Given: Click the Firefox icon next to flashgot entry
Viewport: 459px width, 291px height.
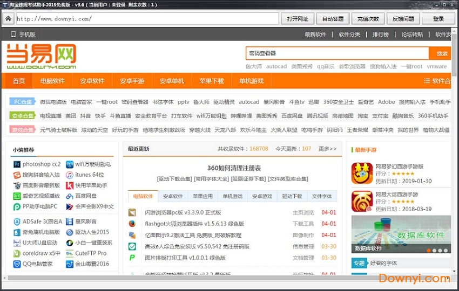Looking at the screenshot, I should [132, 224].
